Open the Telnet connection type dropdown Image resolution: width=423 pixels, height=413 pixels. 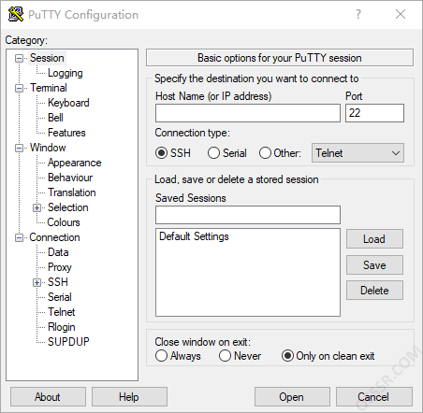click(357, 153)
